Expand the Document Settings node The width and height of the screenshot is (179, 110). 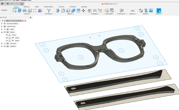pos(2,24)
